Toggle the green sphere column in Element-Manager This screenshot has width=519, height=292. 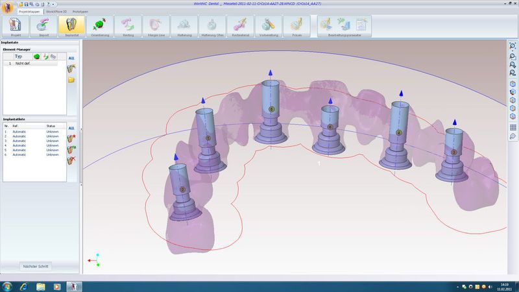(x=38, y=56)
